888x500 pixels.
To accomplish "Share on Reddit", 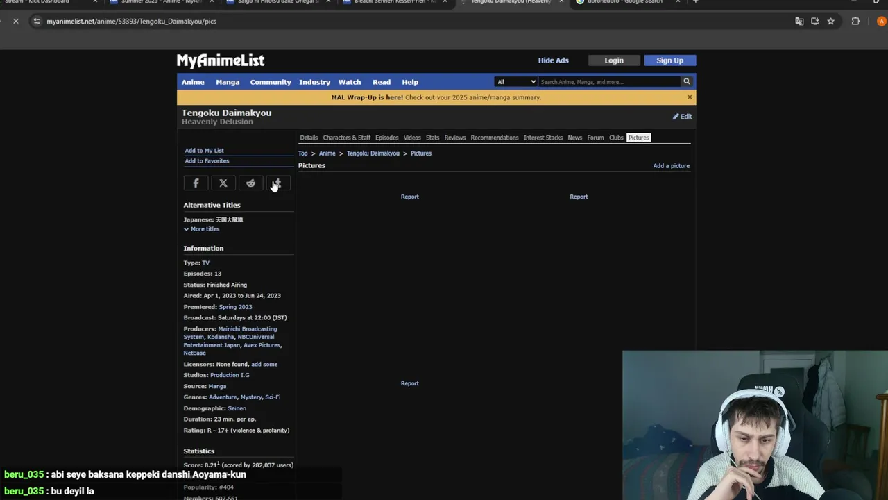I will [251, 183].
